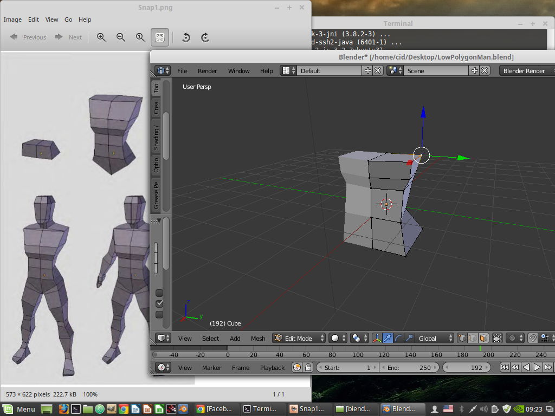This screenshot has height=416, width=555.
Task: Toggle best fit zoom in image viewer
Action: pos(160,37)
